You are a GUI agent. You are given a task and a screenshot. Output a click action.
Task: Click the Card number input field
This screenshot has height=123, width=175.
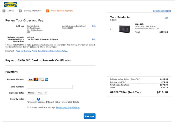49,87
